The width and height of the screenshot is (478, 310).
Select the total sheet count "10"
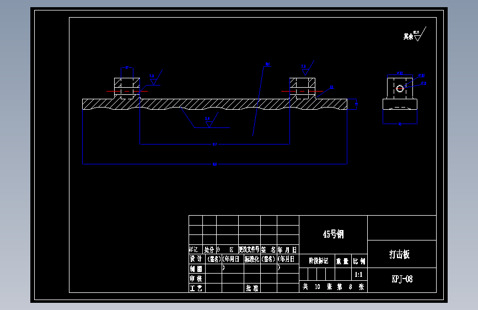[318, 287]
